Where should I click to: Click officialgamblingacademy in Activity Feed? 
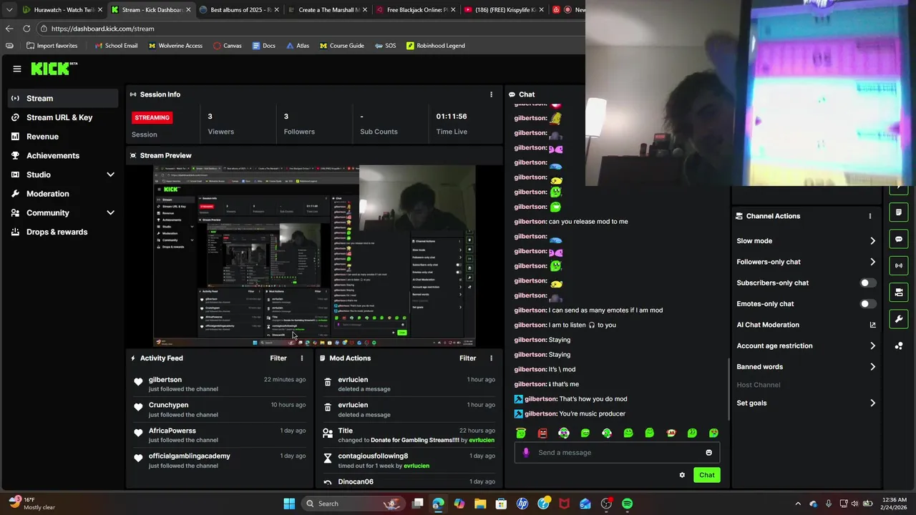[190, 456]
